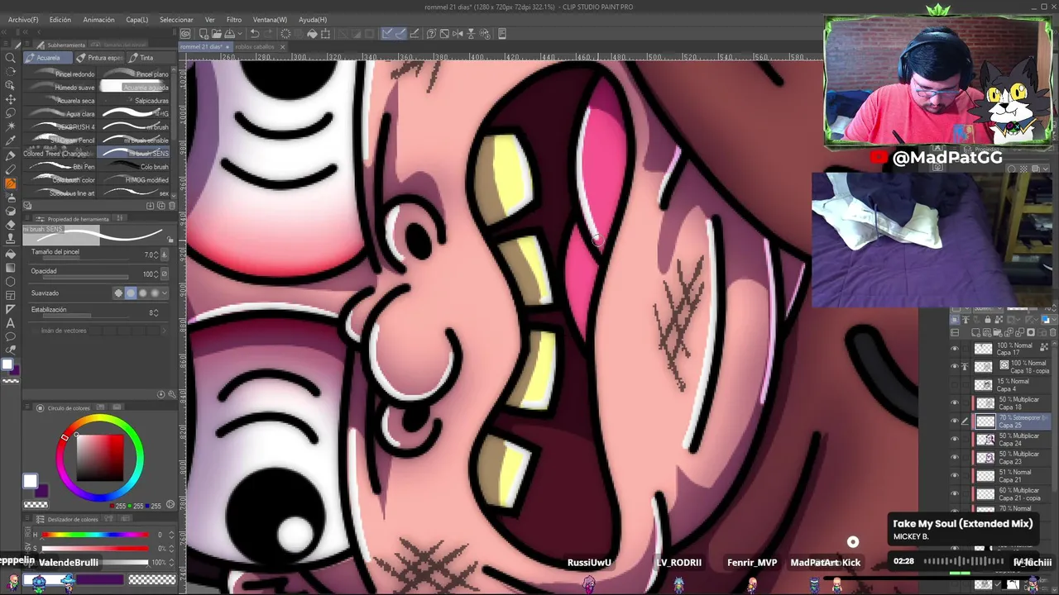Image resolution: width=1059 pixels, height=595 pixels.
Task: Select the Pincel redondo brush
Action: [61, 74]
